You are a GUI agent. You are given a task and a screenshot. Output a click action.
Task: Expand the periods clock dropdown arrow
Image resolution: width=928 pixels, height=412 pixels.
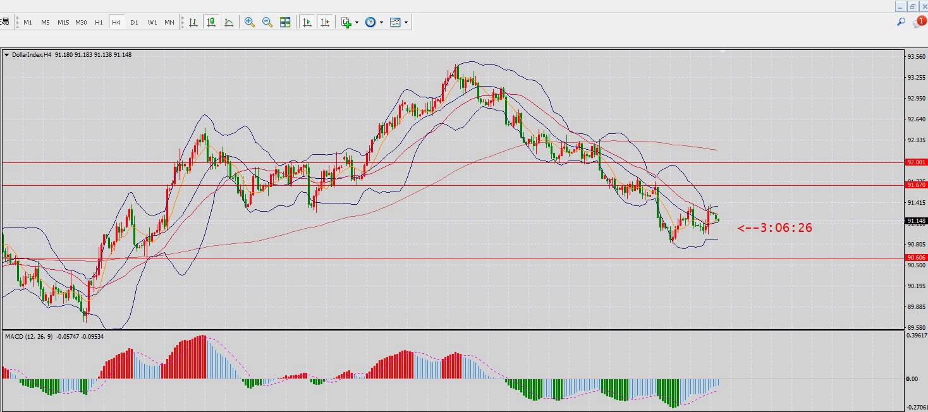(x=381, y=22)
